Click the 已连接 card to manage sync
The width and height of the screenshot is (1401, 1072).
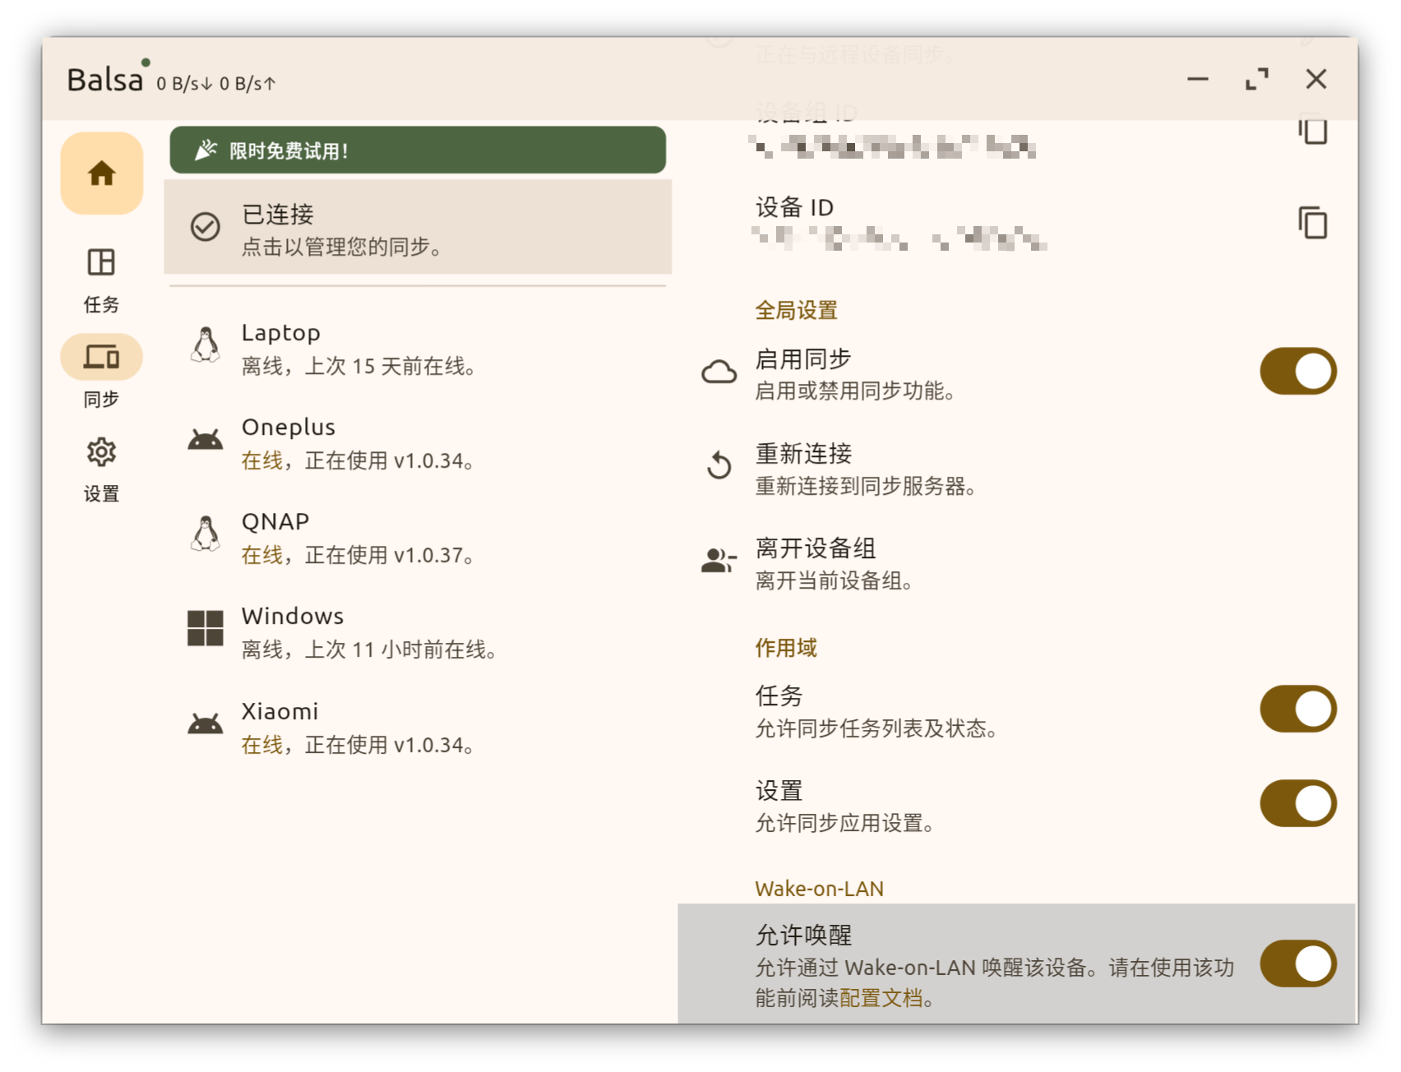[x=416, y=229]
